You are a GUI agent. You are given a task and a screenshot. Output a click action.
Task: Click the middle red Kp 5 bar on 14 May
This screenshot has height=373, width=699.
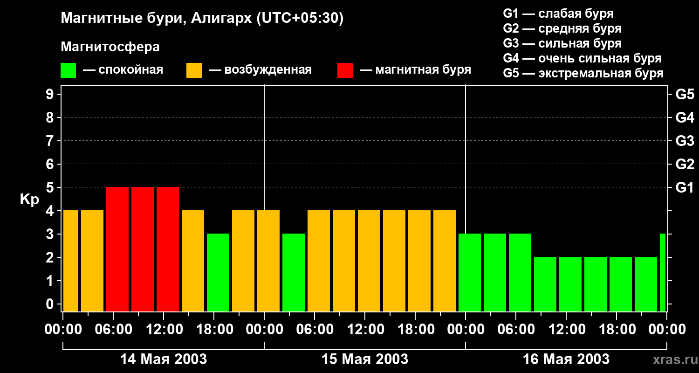click(x=143, y=249)
